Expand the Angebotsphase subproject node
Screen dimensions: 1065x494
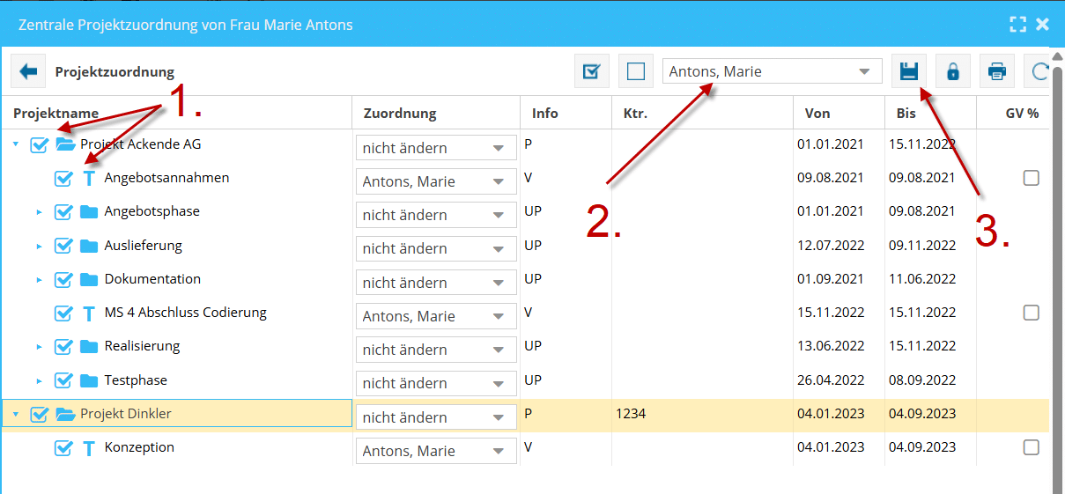(39, 212)
